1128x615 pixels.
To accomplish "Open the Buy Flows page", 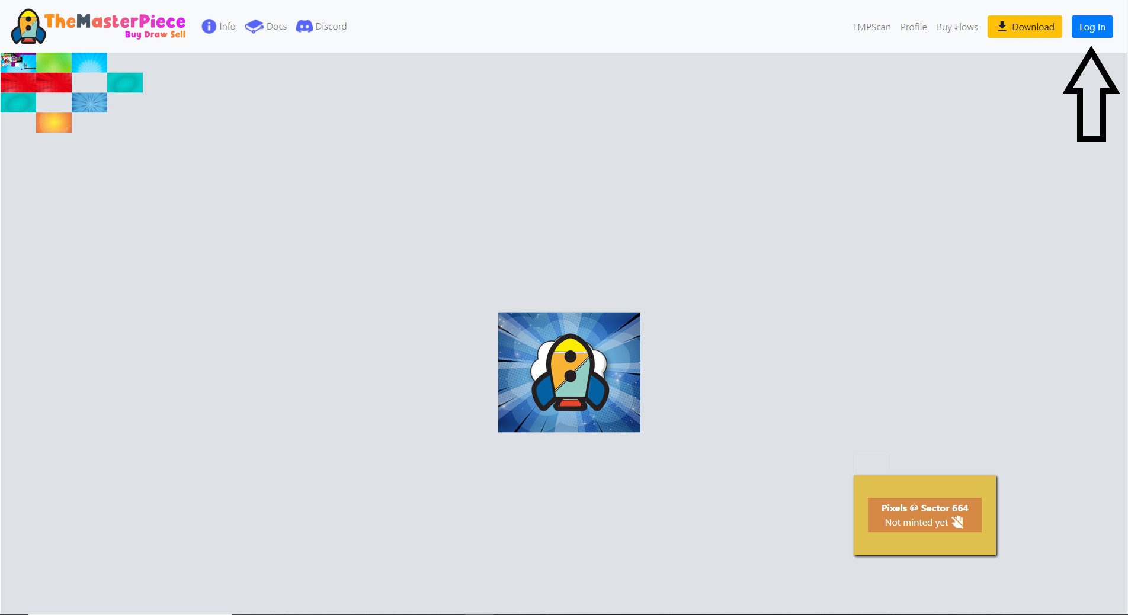I will pyautogui.click(x=957, y=27).
